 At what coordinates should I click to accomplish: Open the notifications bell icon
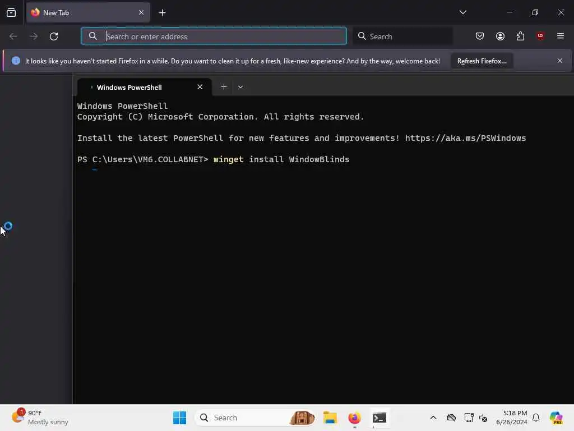point(536,418)
